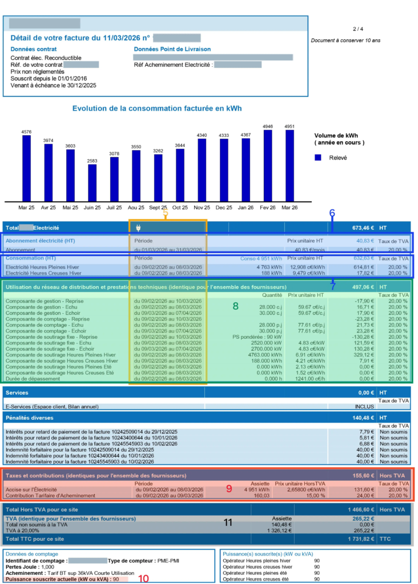The width and height of the screenshot is (418, 584).
Task: Click the blue Relevé legend square
Action: (319, 157)
